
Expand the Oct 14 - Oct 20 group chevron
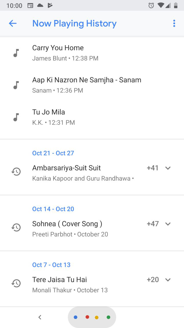pos(168,224)
